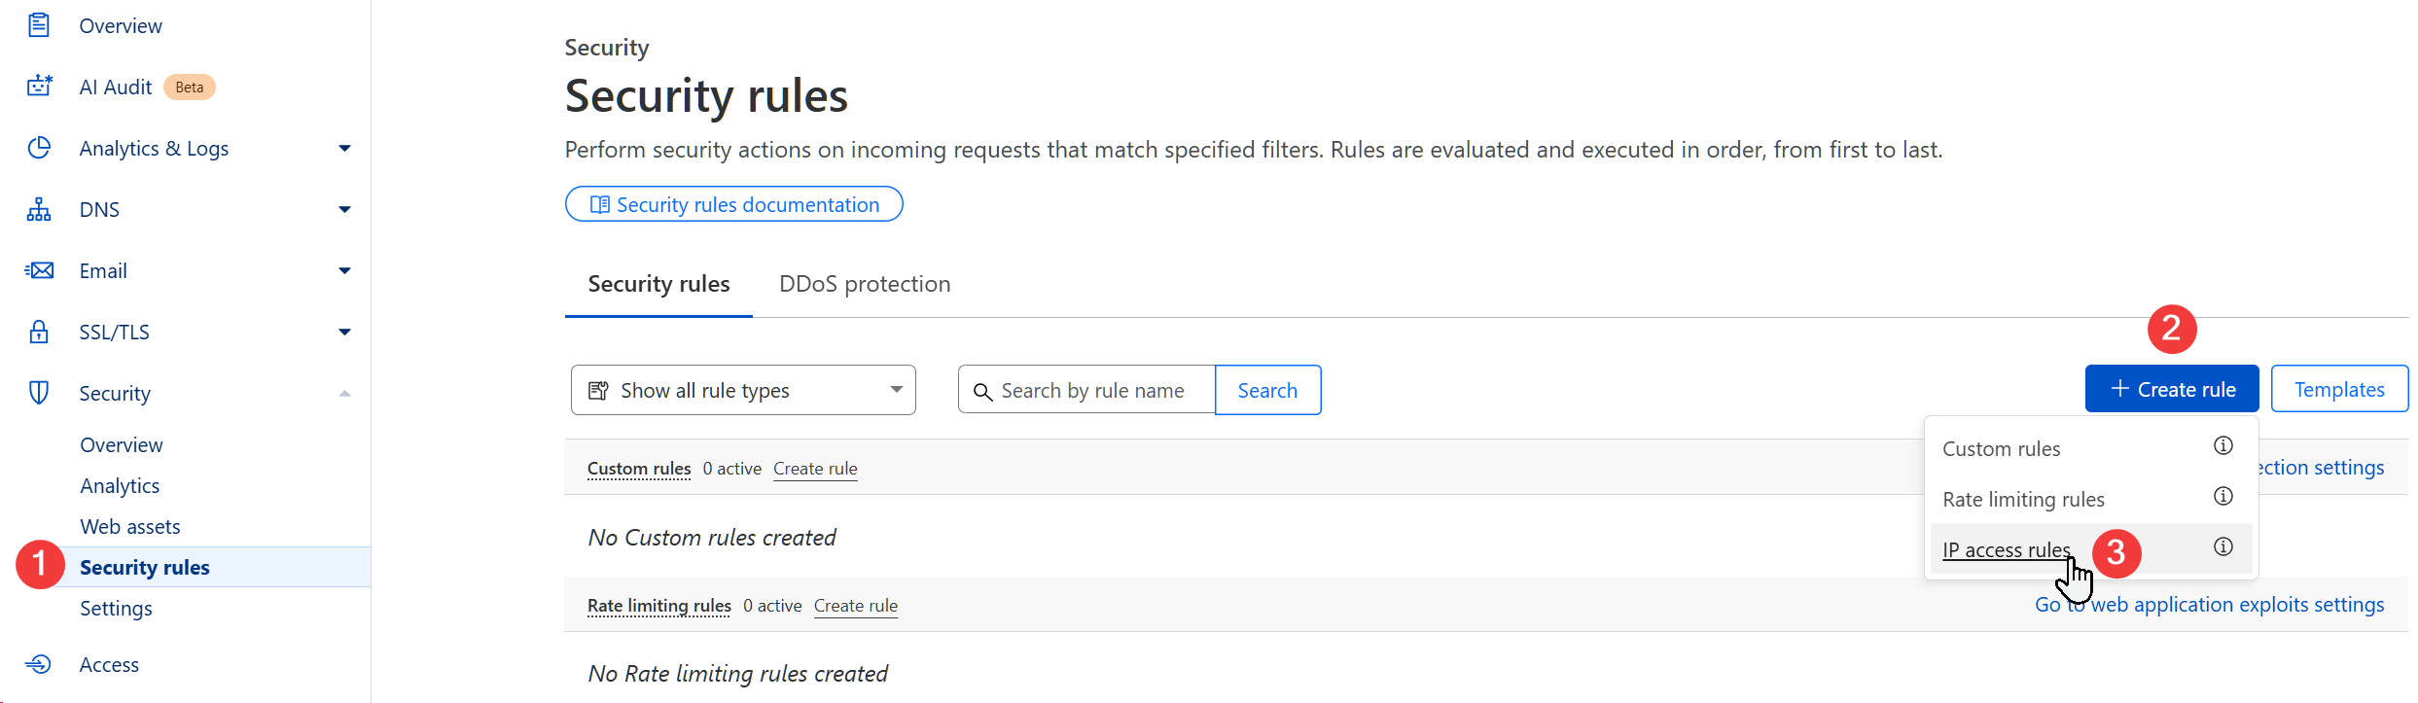Click the AI Audit robot icon

coord(39,87)
